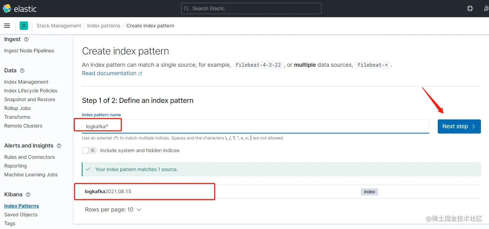Click help icon beside Alerts and Insights
Image resolution: width=489 pixels, height=229 pixels.
pyautogui.click(x=59, y=146)
